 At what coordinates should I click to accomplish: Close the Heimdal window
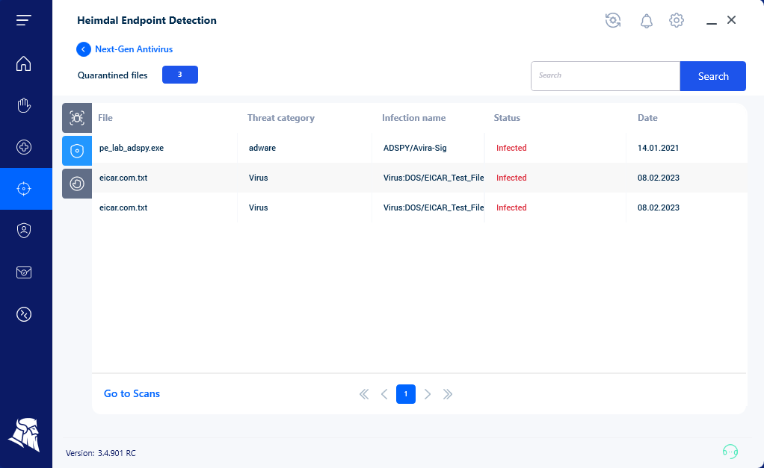click(x=731, y=20)
